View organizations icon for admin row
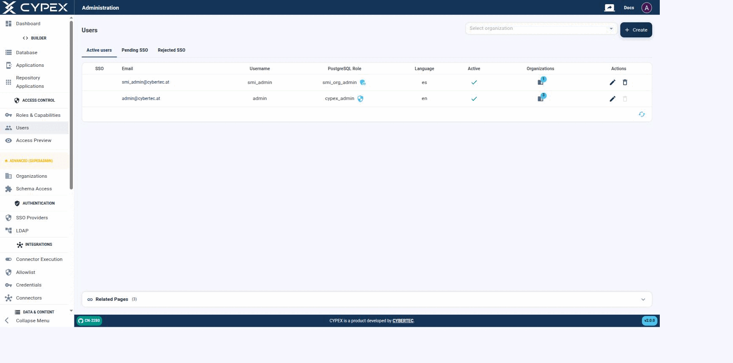This screenshot has width=733, height=363. coord(541,98)
